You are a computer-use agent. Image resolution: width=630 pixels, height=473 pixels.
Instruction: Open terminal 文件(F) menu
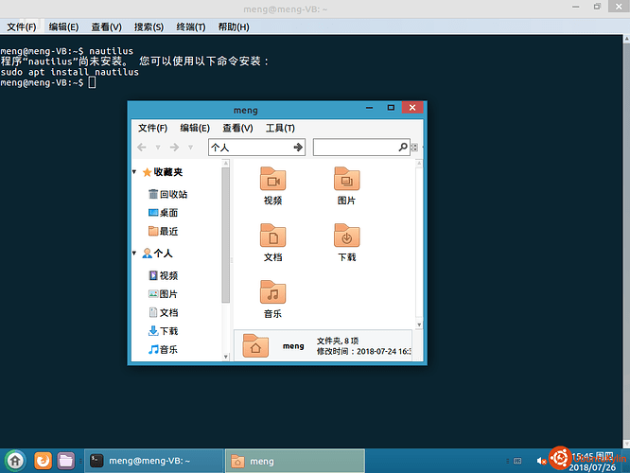tap(22, 26)
